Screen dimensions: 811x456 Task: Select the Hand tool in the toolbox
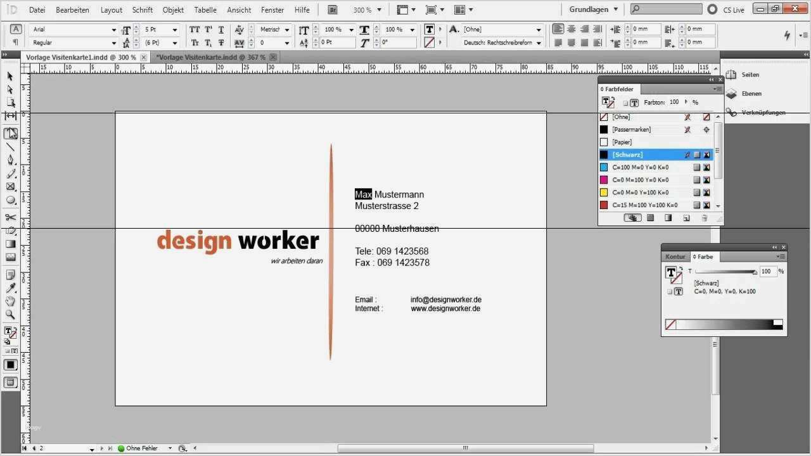pyautogui.click(x=11, y=303)
